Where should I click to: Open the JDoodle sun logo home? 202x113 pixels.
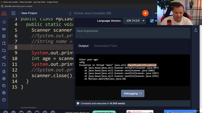tap(4, 13)
